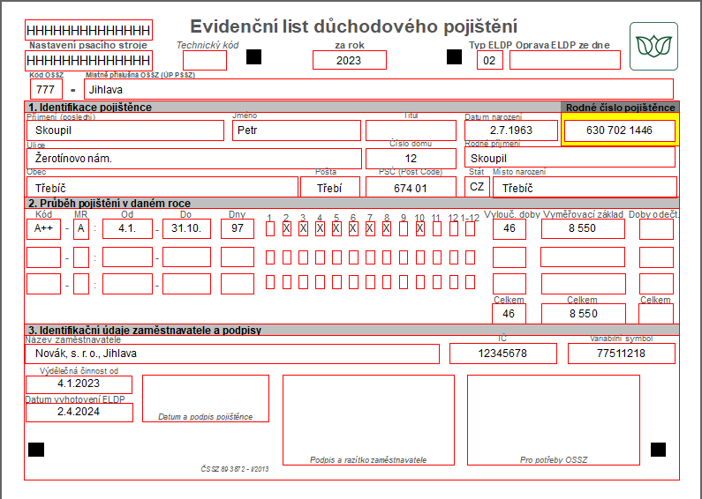
Task: Click the Dny field with 97
Action: pyautogui.click(x=238, y=229)
